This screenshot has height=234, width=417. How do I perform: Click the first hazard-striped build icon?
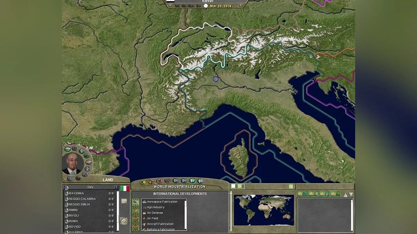(136, 202)
